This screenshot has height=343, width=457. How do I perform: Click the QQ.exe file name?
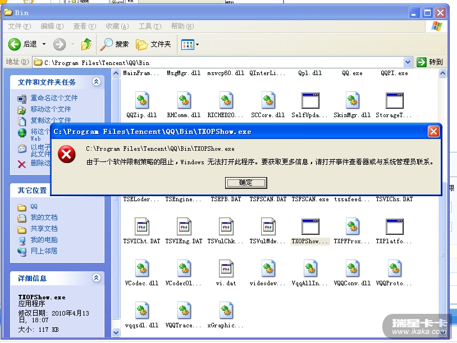[352, 73]
